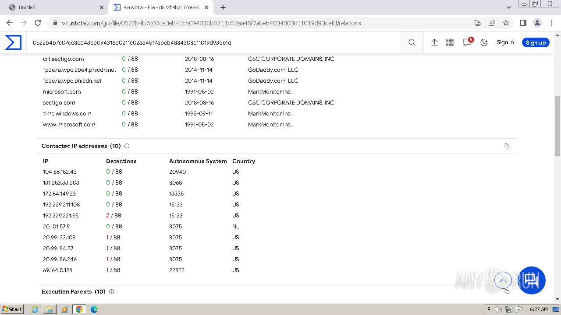Viewport: 561px width, 315px height.
Task: Toggle dark mode moon icon
Action: 484,42
